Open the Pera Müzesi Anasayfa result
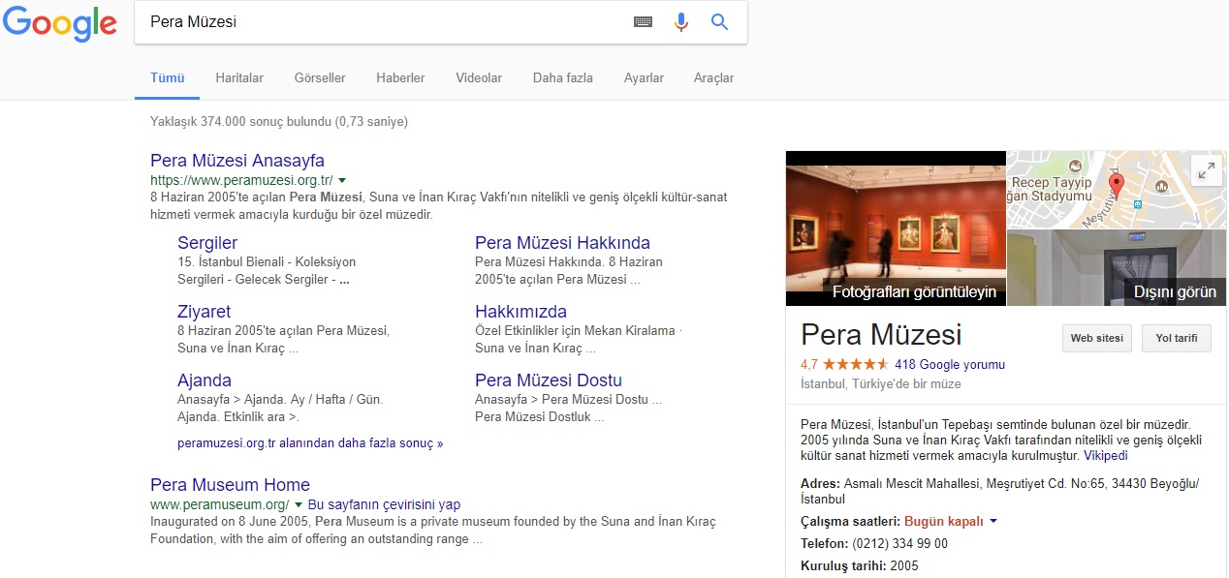This screenshot has width=1229, height=578. pyautogui.click(x=237, y=161)
